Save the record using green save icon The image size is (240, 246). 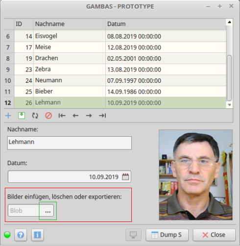(x=22, y=116)
